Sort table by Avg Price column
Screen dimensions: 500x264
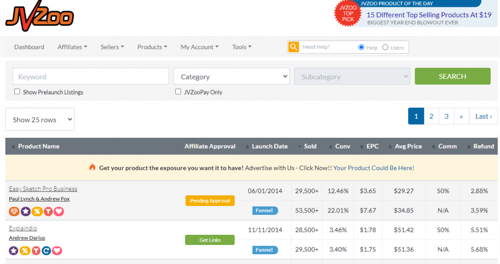(x=408, y=146)
